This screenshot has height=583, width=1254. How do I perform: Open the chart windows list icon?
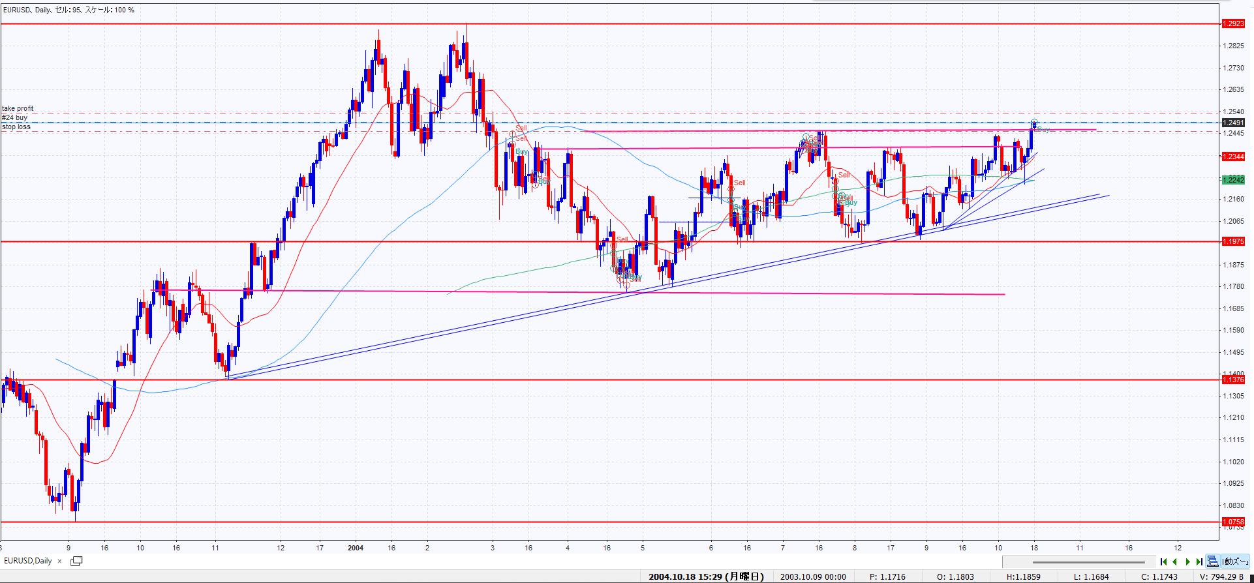coord(76,561)
